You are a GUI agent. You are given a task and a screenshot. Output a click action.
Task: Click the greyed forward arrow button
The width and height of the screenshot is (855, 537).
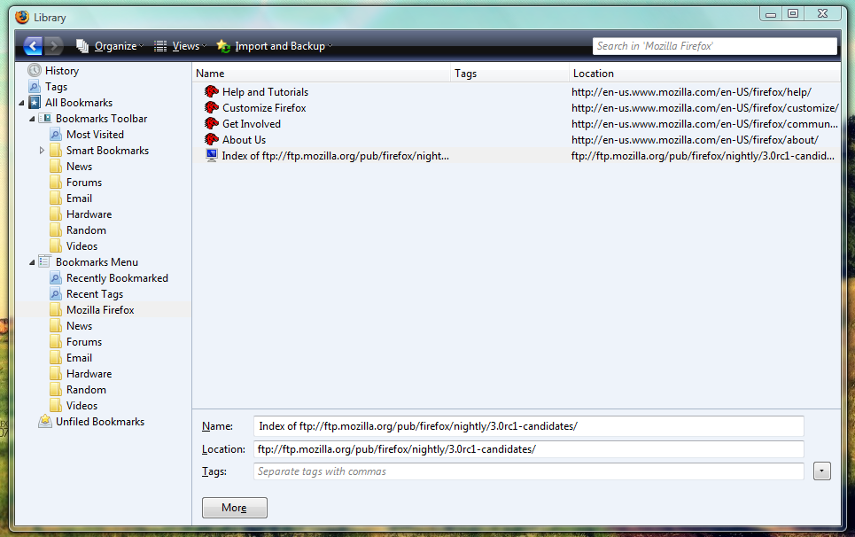pos(53,46)
